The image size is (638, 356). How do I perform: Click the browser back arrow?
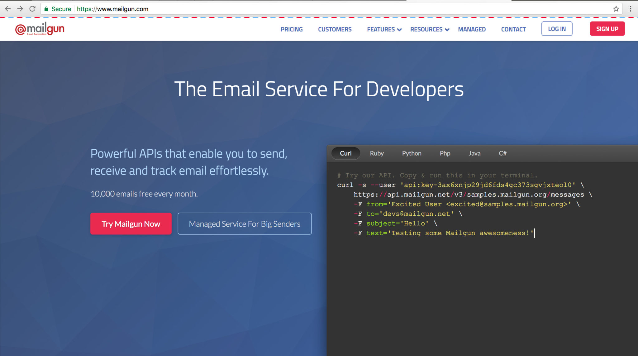click(8, 9)
